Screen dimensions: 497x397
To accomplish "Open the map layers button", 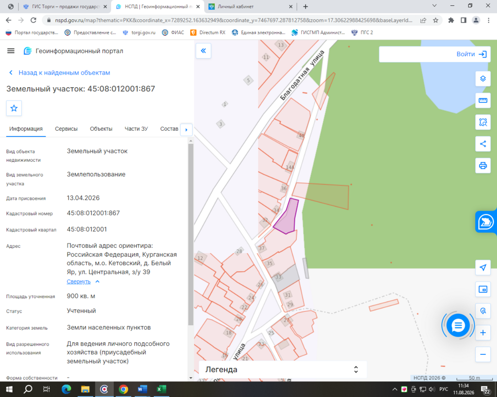I will (483, 78).
